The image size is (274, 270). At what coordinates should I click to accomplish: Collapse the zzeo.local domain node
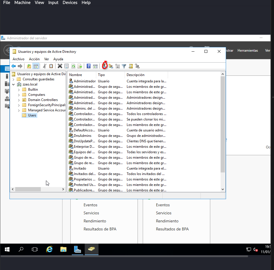[x=13, y=84]
